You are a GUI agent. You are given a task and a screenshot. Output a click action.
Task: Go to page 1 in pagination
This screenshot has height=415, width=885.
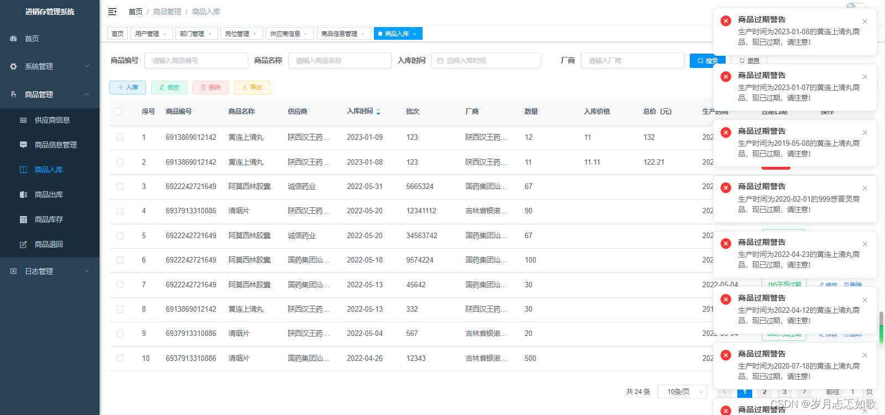point(745,392)
